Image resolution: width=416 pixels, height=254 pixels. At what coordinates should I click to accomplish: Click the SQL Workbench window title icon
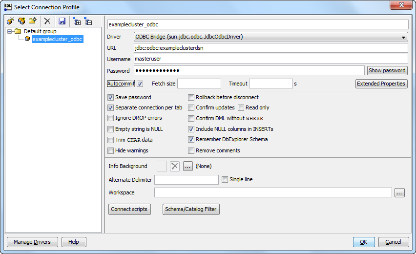[x=8, y=7]
